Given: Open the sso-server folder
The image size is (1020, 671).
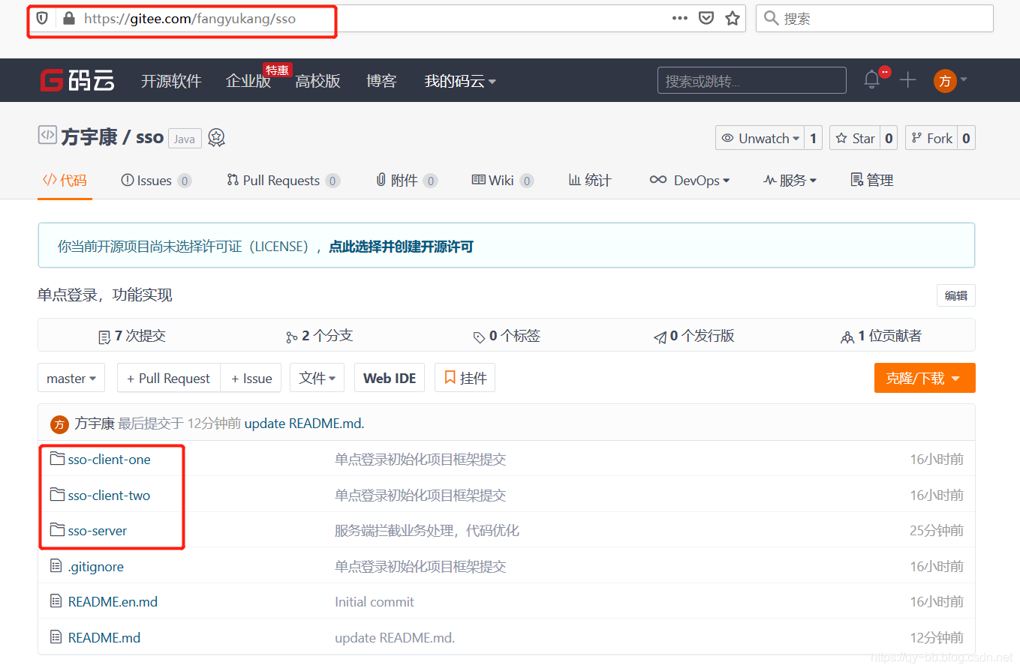Looking at the screenshot, I should pos(97,531).
